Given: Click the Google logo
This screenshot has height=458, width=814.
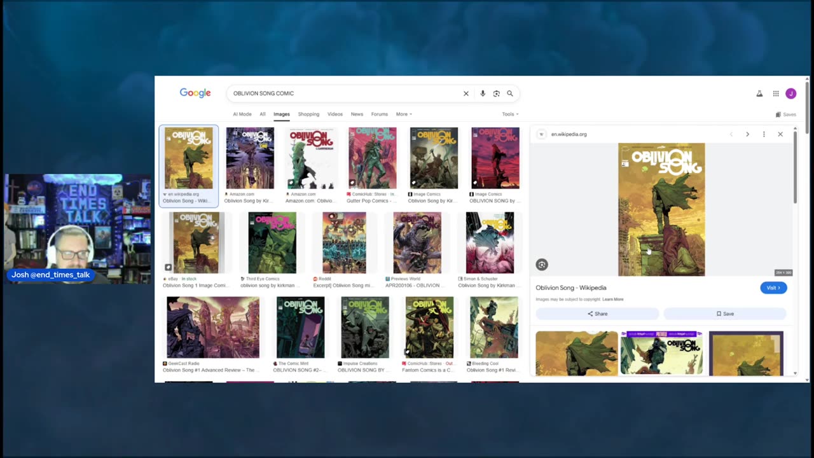Looking at the screenshot, I should point(195,93).
